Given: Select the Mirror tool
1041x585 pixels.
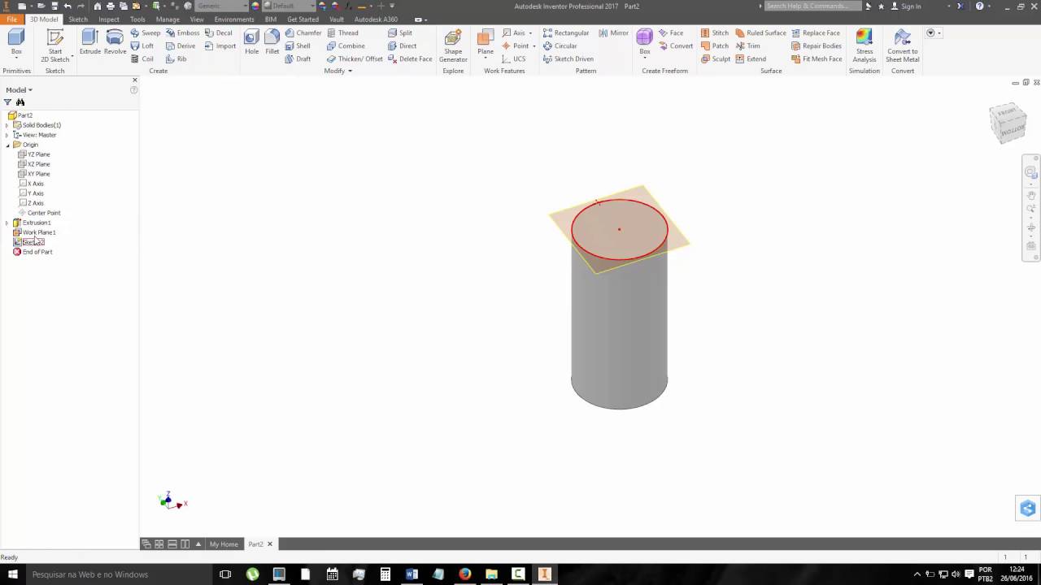Looking at the screenshot, I should pos(613,33).
